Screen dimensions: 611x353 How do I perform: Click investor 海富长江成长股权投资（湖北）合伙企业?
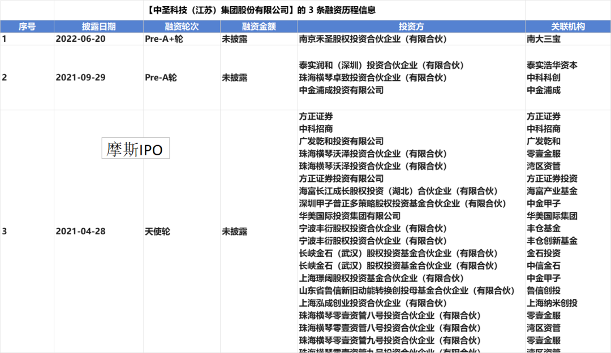pyautogui.click(x=398, y=191)
